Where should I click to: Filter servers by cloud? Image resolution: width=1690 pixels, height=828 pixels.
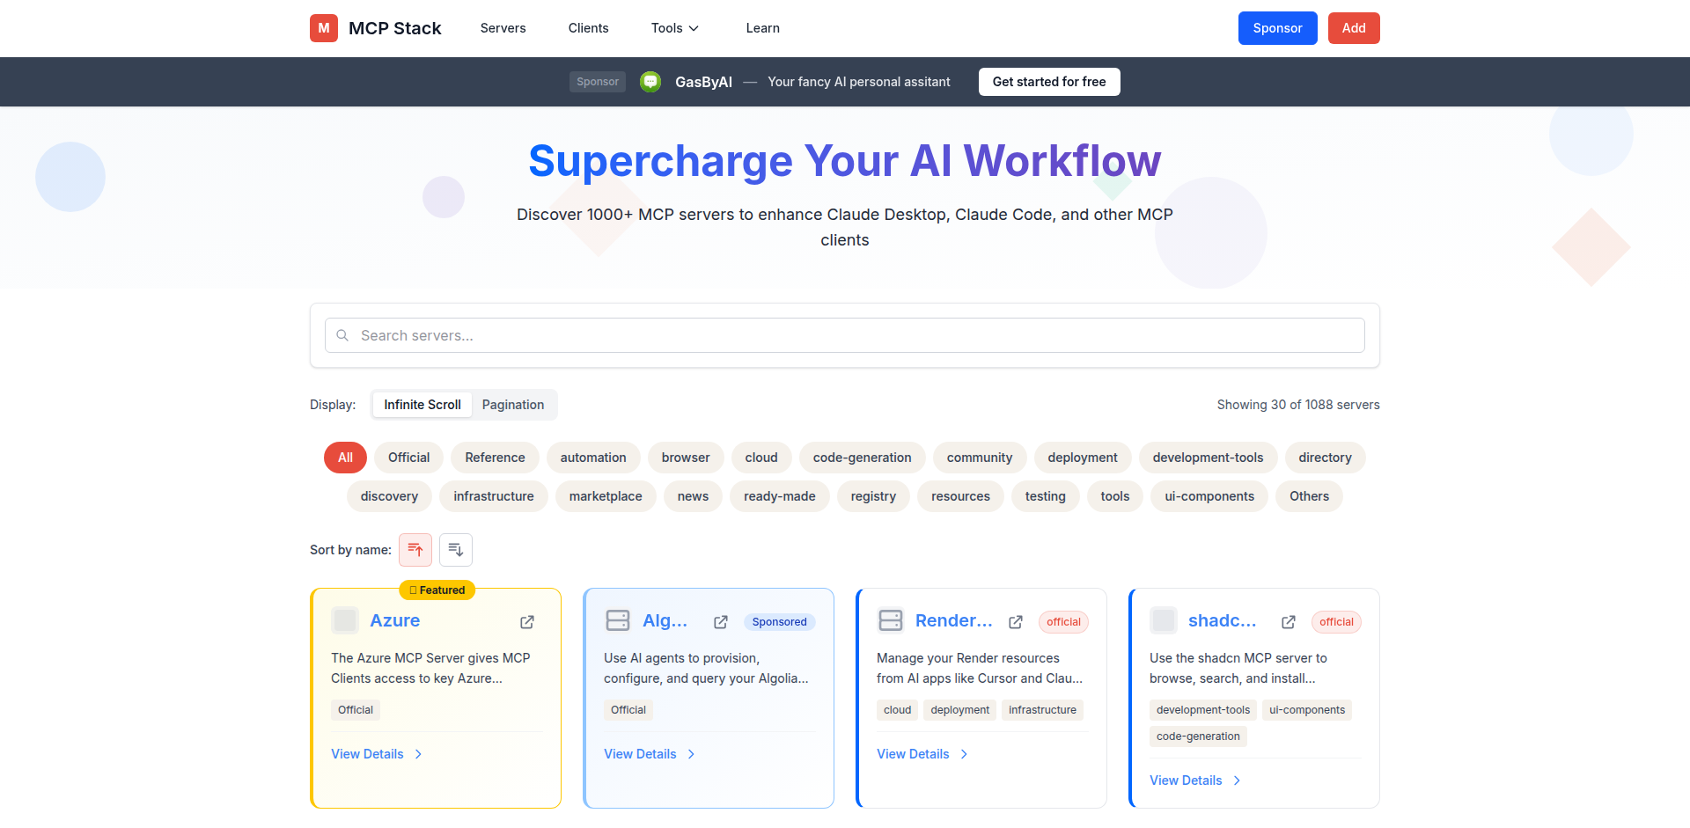point(761,458)
